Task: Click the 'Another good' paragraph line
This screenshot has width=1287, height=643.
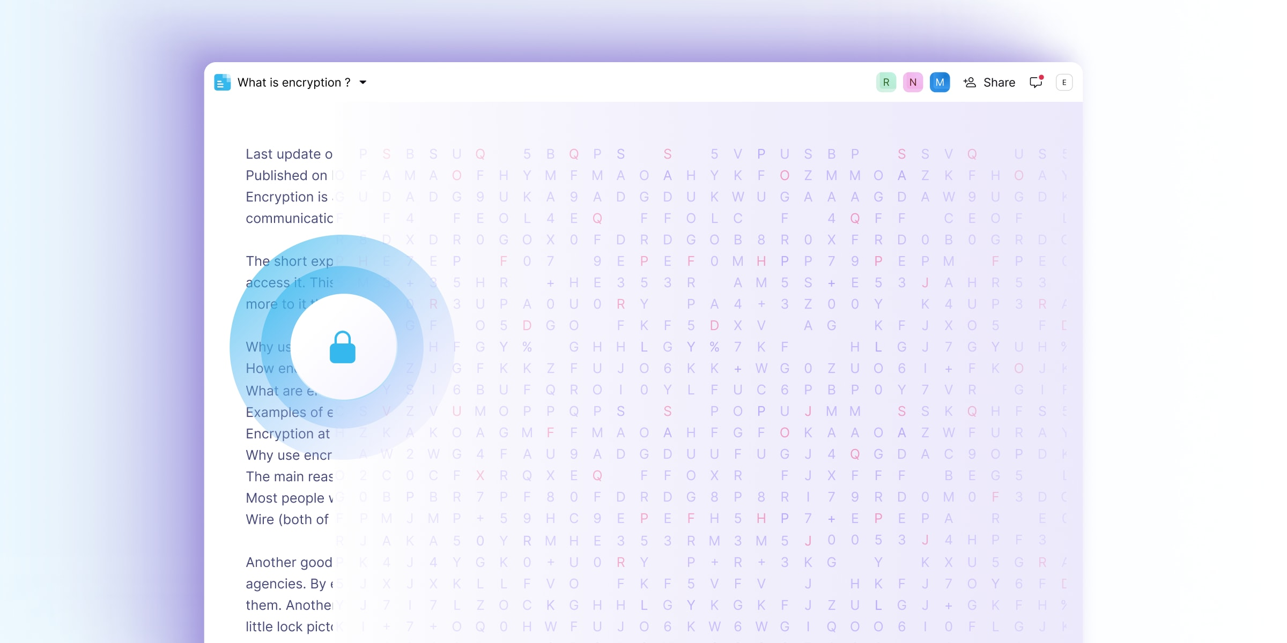Action: tap(289, 562)
